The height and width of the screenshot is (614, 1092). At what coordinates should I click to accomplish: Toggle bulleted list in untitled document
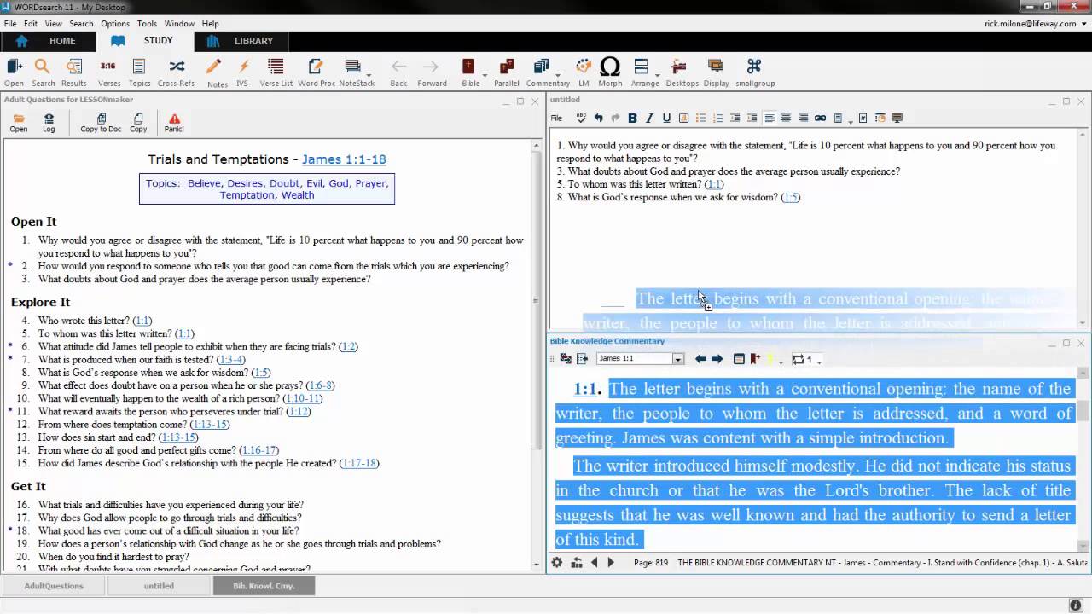click(700, 118)
